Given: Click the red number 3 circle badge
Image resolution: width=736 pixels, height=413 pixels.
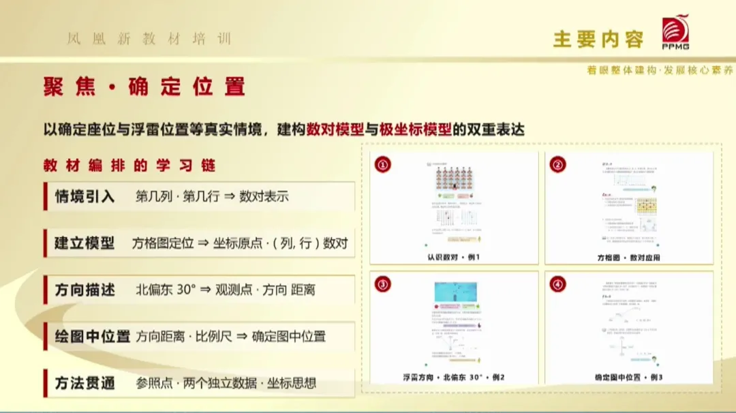Looking at the screenshot, I should (382, 284).
